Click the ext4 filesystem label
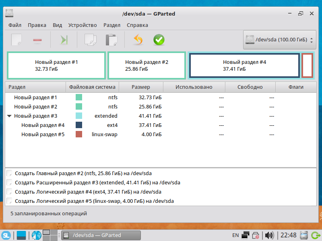This screenshot has height=241, width=322. tap(112, 125)
